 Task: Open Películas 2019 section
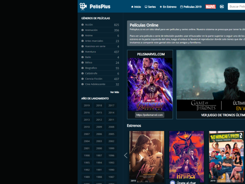tap(191, 7)
